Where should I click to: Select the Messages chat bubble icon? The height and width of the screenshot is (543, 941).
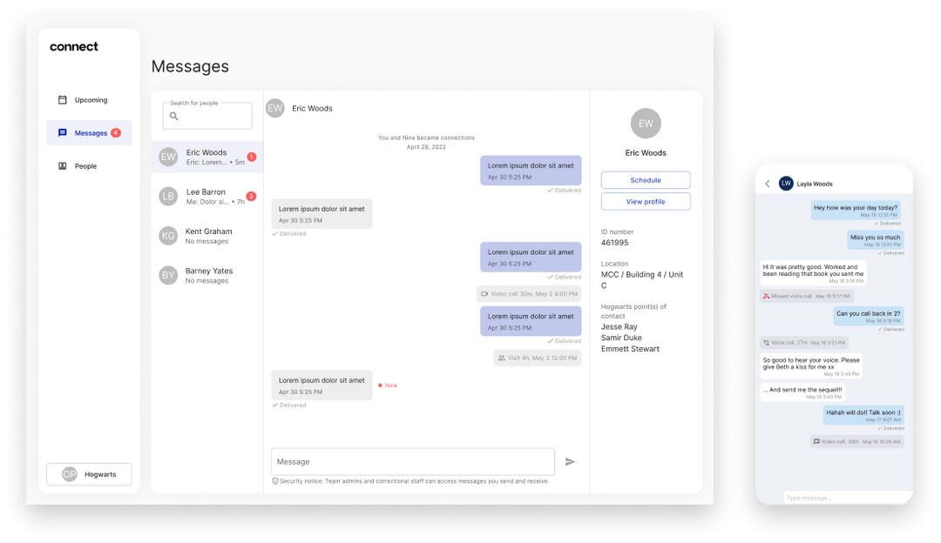61,132
